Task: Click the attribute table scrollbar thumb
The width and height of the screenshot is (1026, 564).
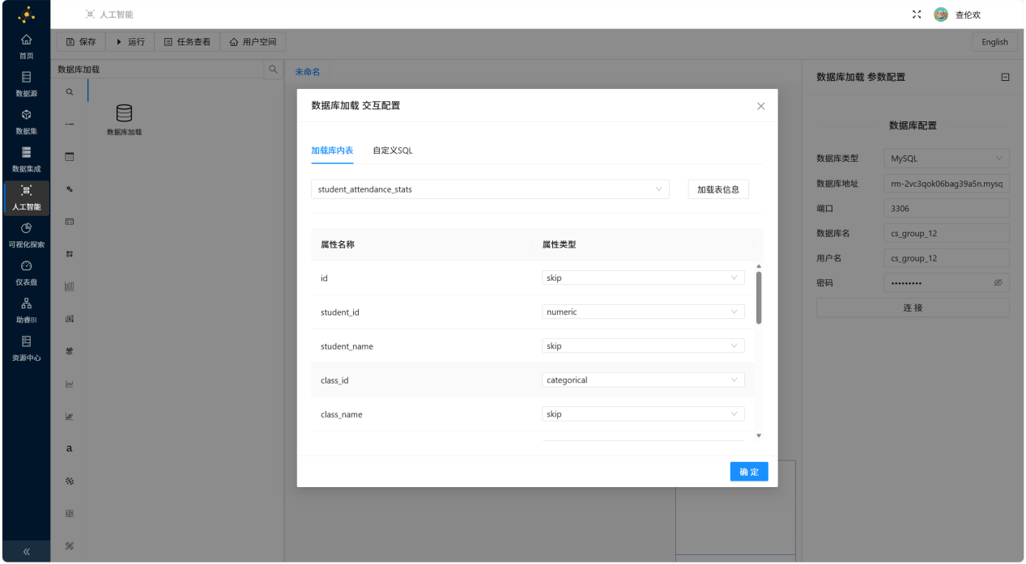Action: click(x=759, y=298)
